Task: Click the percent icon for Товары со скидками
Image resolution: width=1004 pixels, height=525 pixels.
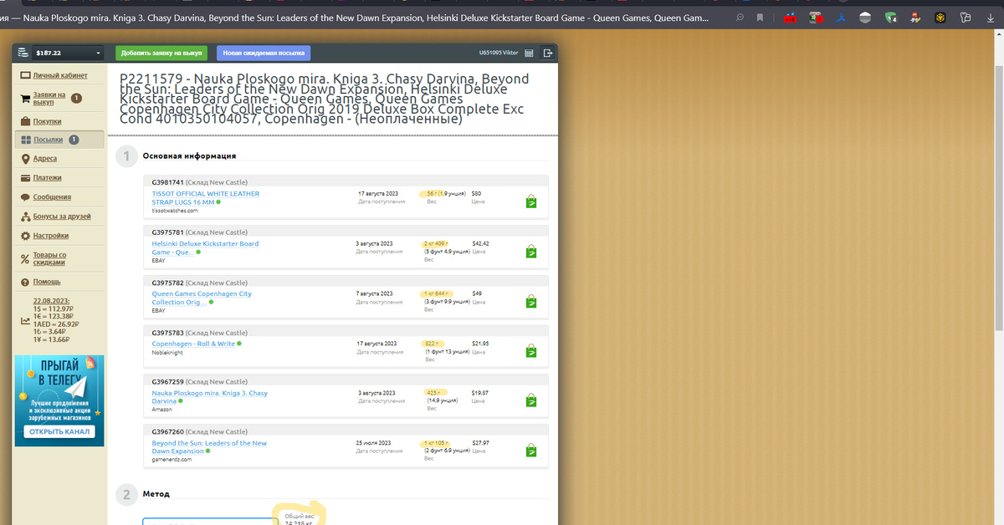Action: pos(26,259)
